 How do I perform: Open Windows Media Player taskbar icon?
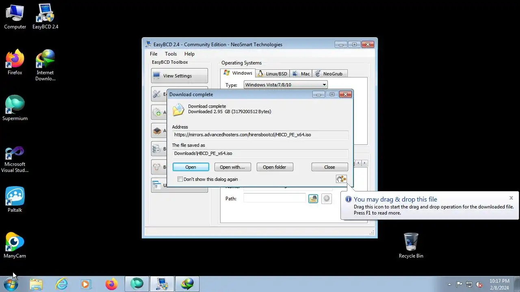click(x=86, y=284)
